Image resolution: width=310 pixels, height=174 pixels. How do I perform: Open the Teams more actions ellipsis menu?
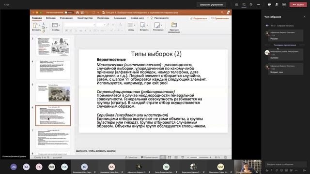(x=258, y=4)
